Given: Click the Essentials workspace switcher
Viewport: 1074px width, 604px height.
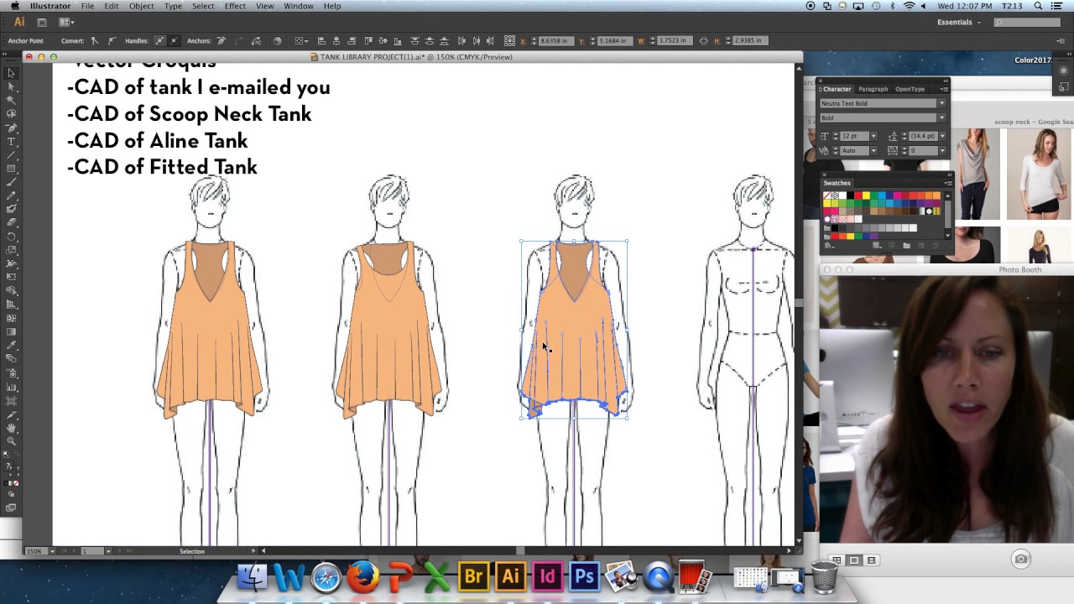Looking at the screenshot, I should click(958, 23).
